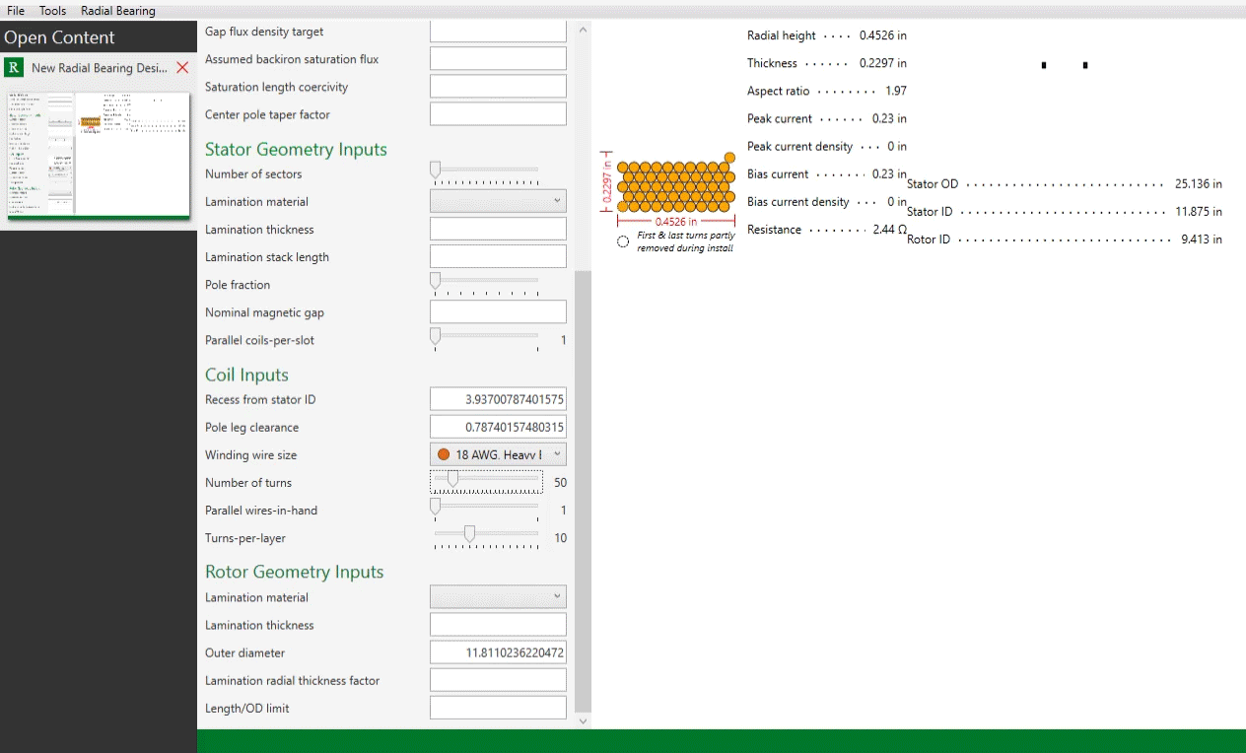The height and width of the screenshot is (753, 1246).
Task: Adjust the Parallel coils-per-slot slider
Action: coord(486,340)
